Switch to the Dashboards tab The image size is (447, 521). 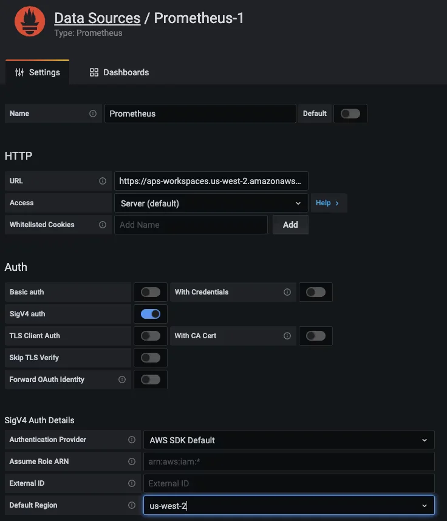(x=118, y=72)
